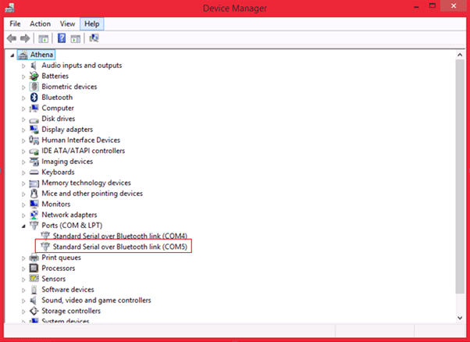Click the Network adapters icon

coord(34,215)
